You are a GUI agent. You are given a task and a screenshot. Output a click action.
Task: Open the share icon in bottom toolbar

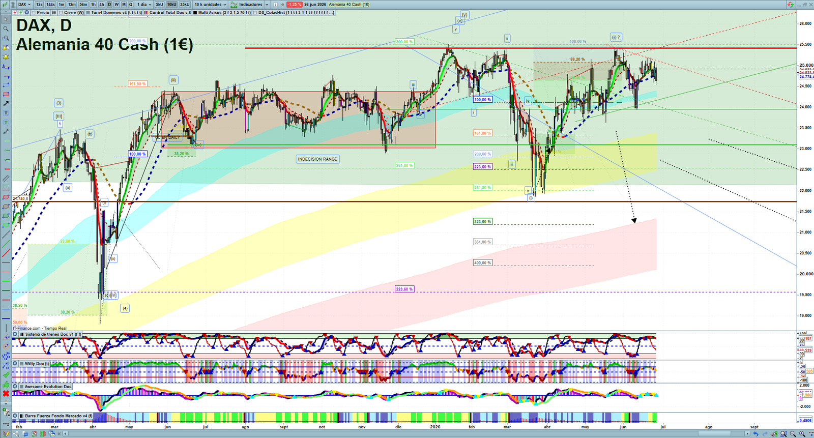point(16,434)
